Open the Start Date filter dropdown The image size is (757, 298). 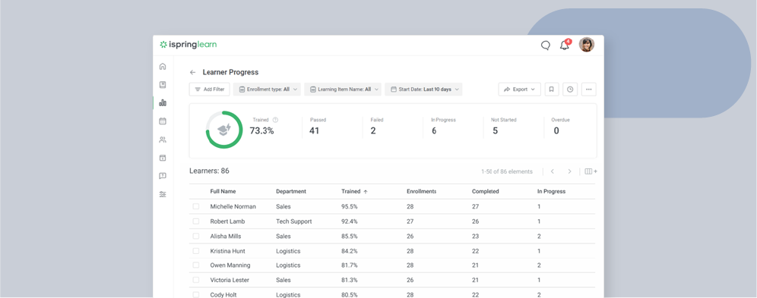coord(423,89)
